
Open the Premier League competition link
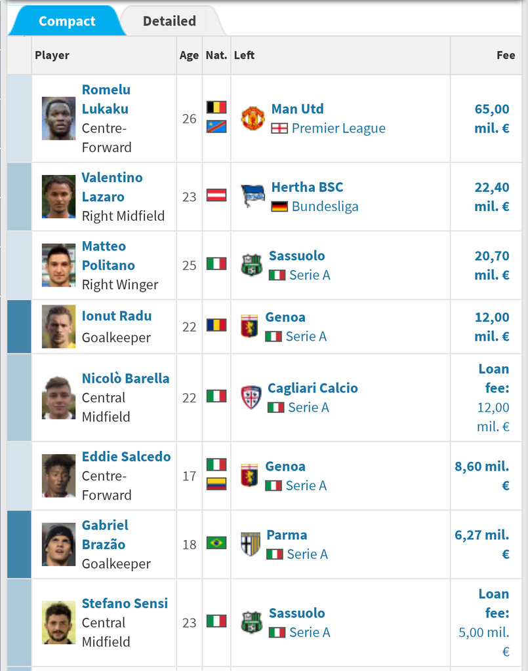pyautogui.click(x=338, y=128)
